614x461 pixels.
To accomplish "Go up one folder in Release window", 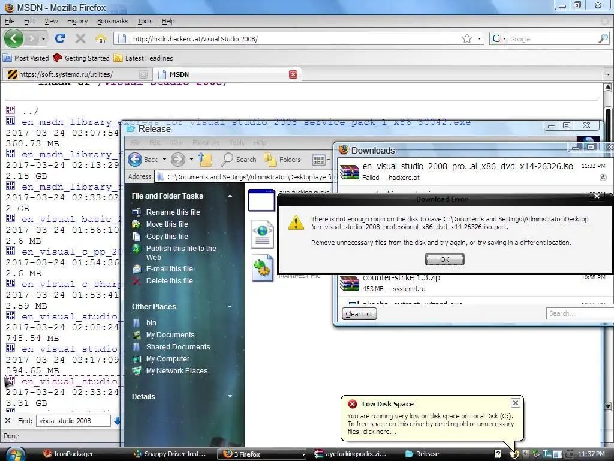I will 205,160.
